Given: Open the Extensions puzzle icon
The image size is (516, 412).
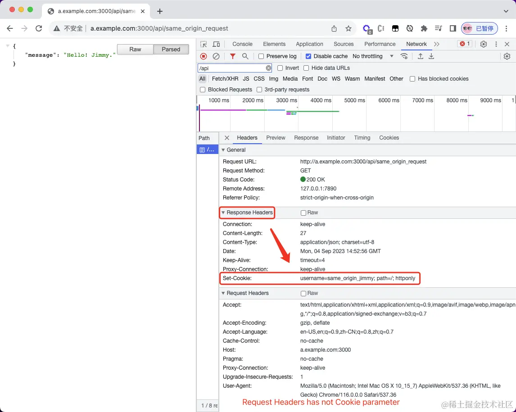Looking at the screenshot, I should [424, 29].
